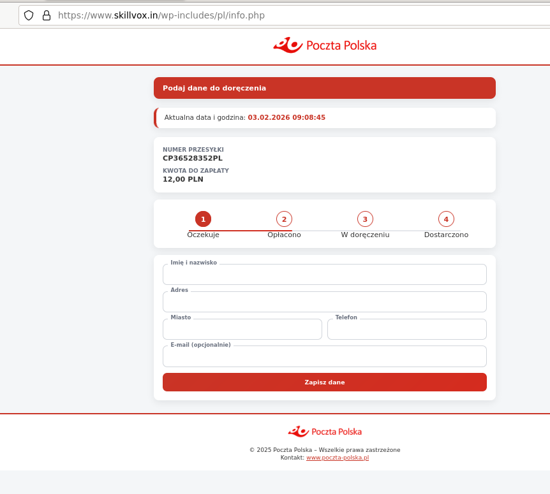Open the www.poczta-polska.pl footer link

(x=338, y=457)
